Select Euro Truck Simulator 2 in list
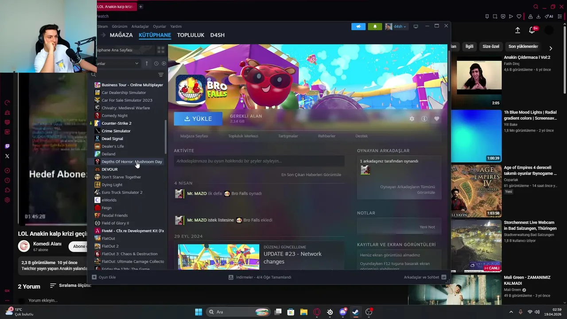Screen dimensions: 567x319 pos(122,192)
